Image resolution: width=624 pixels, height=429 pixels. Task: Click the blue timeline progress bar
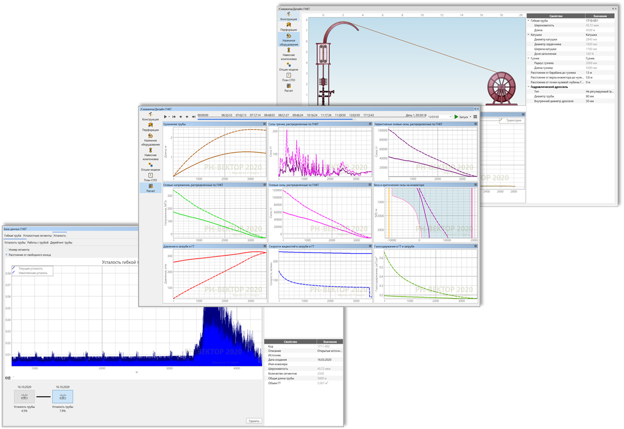[275, 119]
